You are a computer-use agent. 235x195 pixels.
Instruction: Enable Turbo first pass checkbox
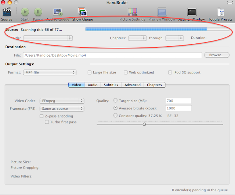47,122
